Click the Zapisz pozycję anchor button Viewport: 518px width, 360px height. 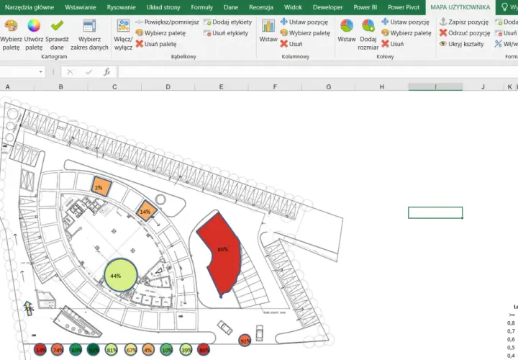[x=464, y=22]
